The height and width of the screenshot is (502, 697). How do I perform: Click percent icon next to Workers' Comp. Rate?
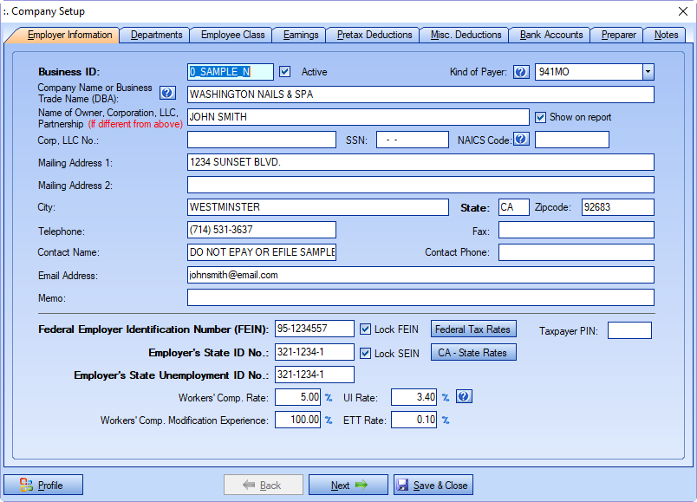[329, 398]
